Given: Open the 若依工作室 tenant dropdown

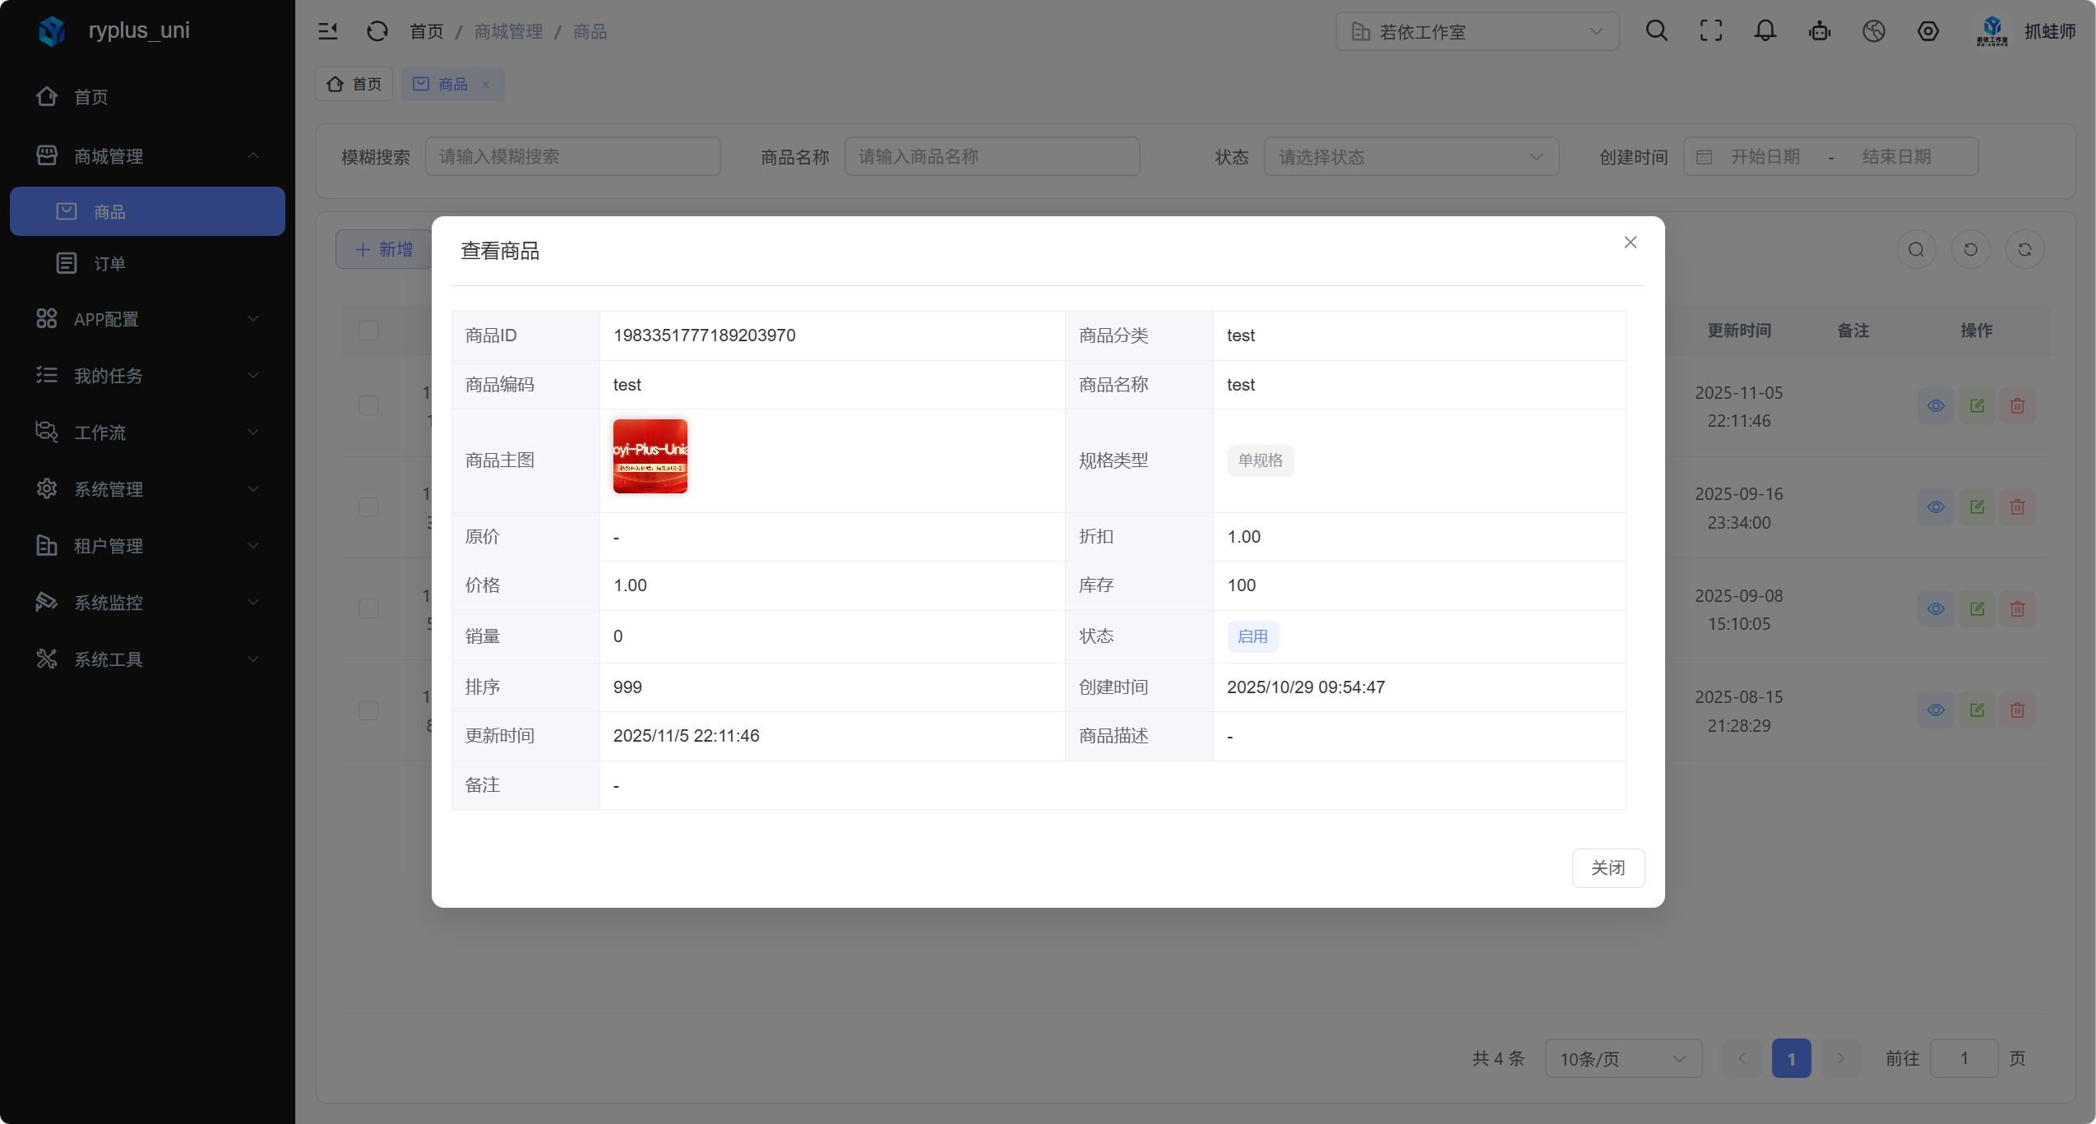Looking at the screenshot, I should (x=1477, y=31).
